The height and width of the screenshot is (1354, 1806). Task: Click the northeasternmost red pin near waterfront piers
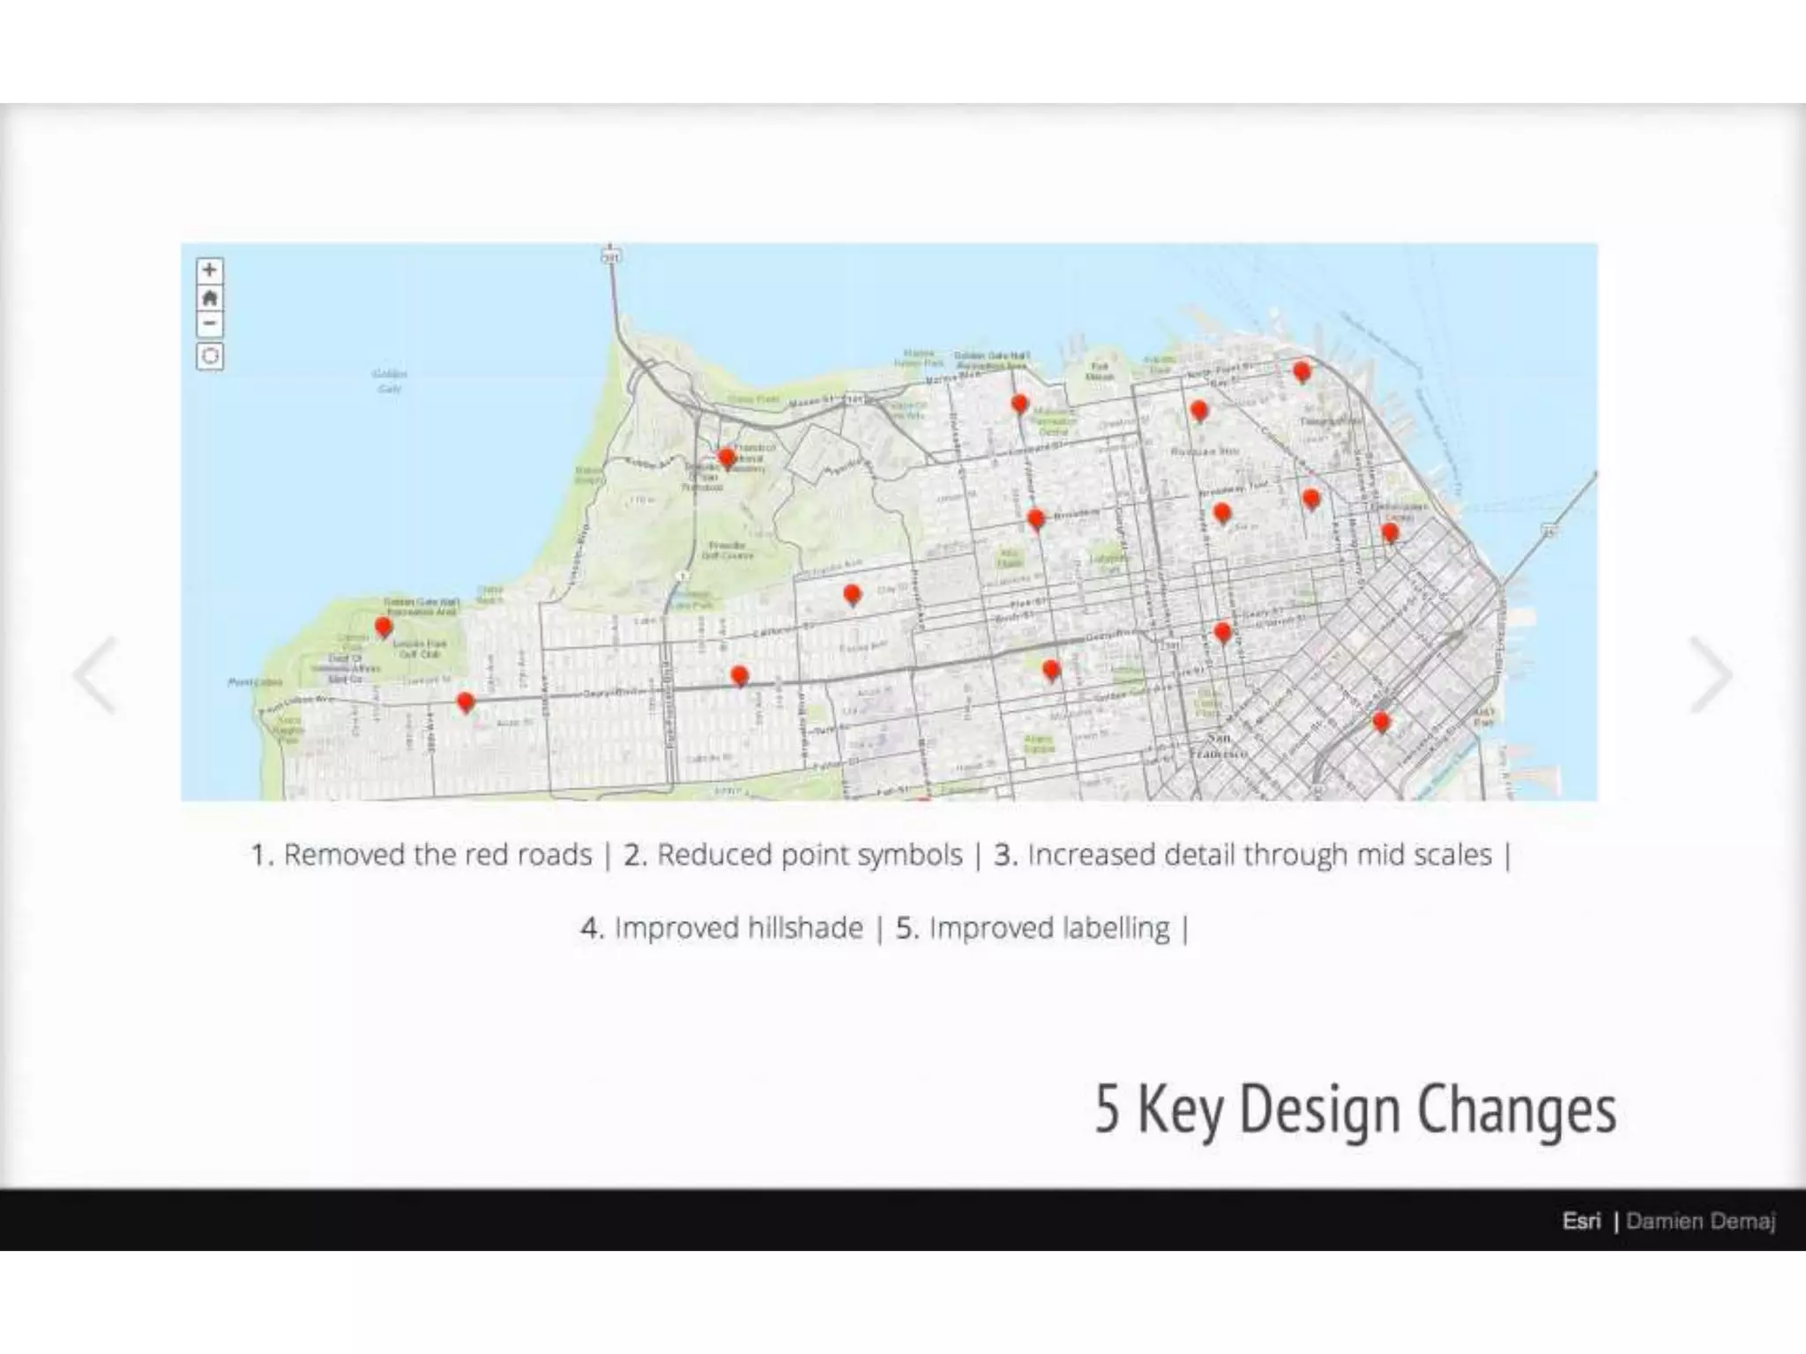click(1302, 370)
